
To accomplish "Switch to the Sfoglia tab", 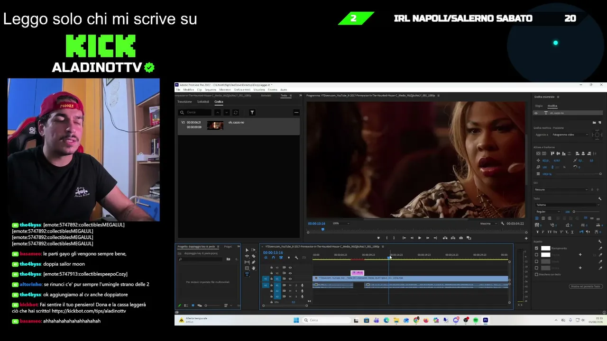I will pyautogui.click(x=539, y=106).
